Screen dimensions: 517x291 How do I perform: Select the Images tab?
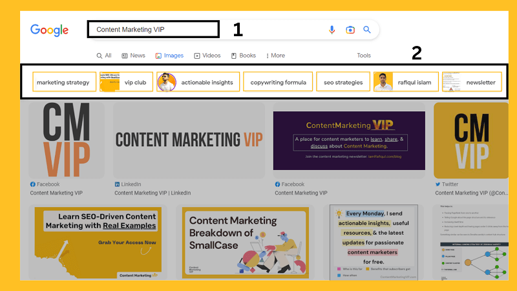169,56
